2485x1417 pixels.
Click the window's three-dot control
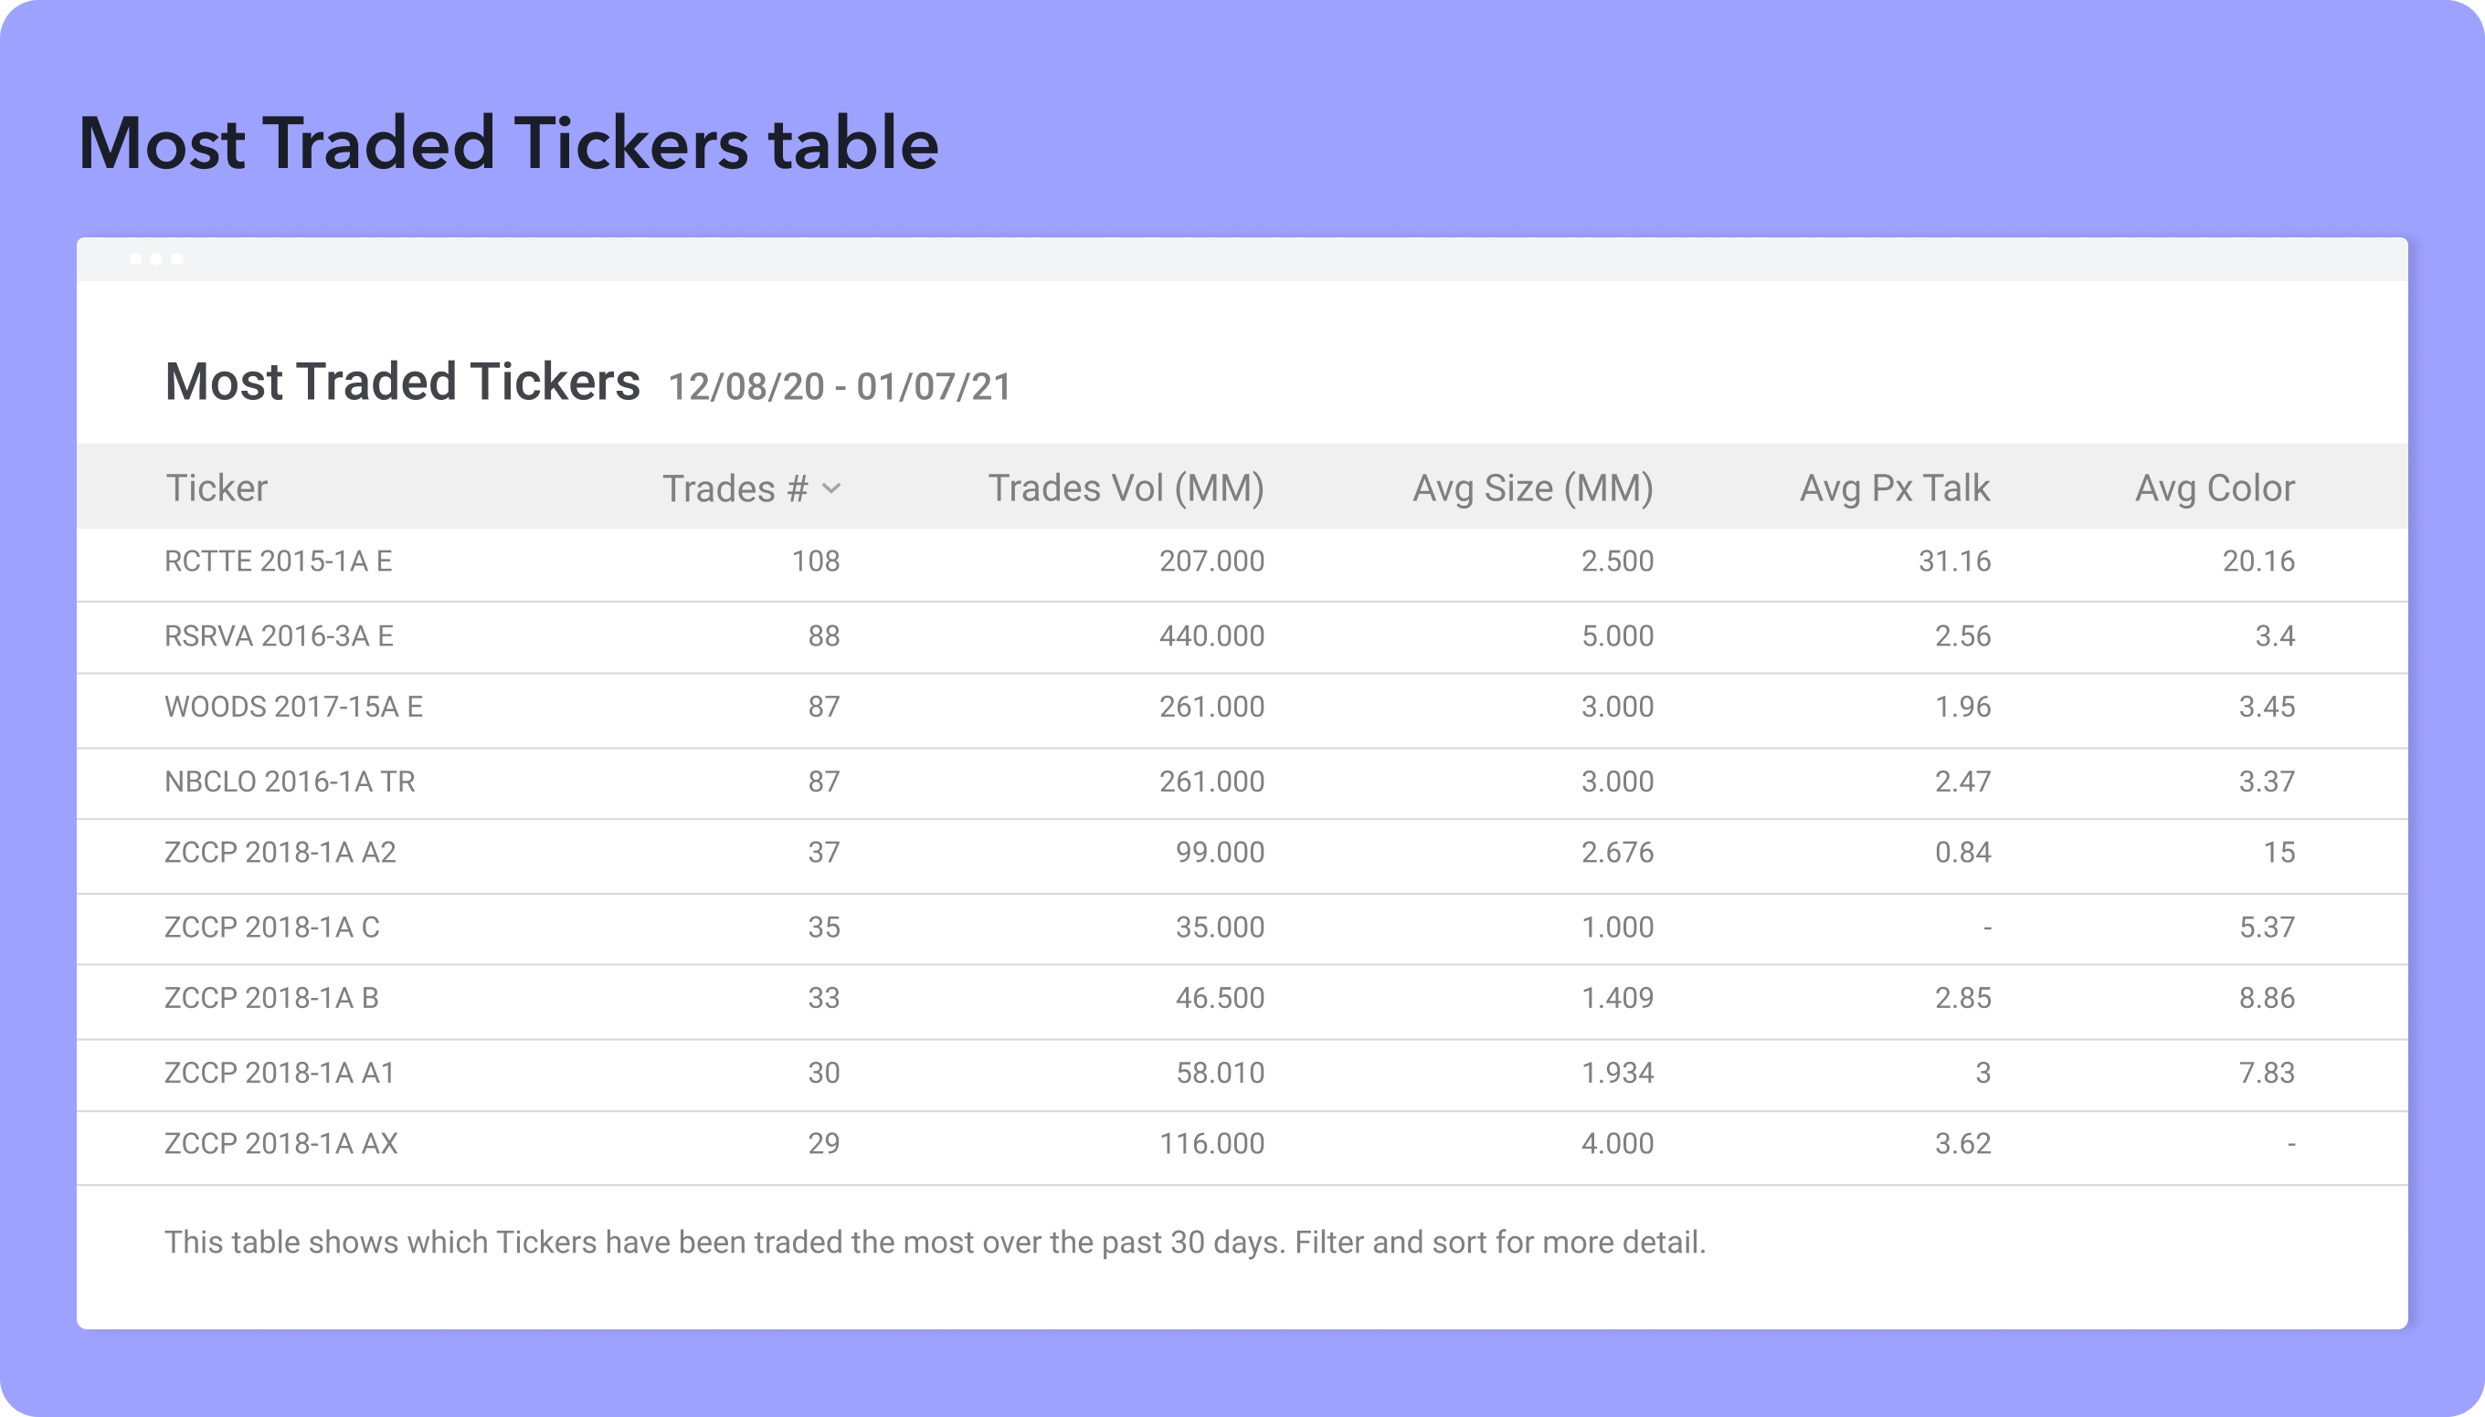[156, 259]
